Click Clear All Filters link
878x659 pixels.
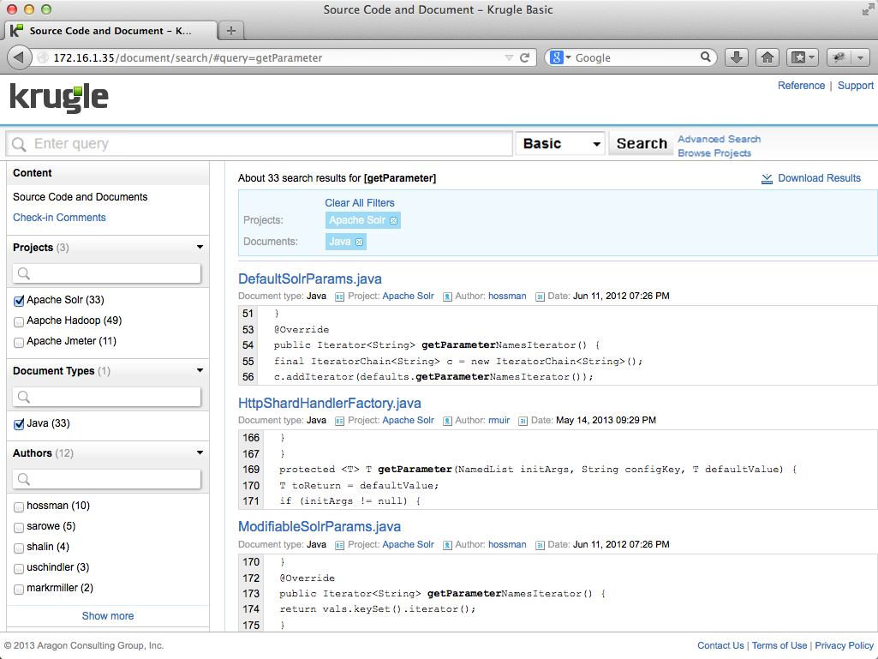coord(360,203)
